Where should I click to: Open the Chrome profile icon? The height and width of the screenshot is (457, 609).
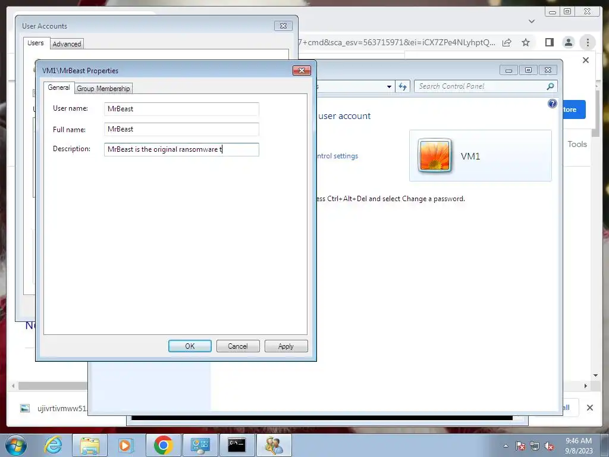pyautogui.click(x=568, y=42)
